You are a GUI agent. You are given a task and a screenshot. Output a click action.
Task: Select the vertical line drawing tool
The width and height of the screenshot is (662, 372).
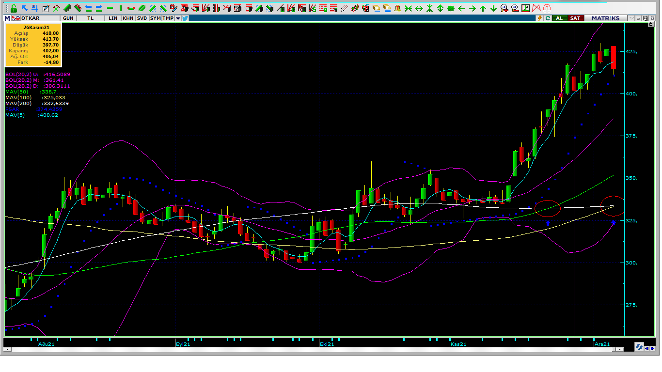[121, 8]
